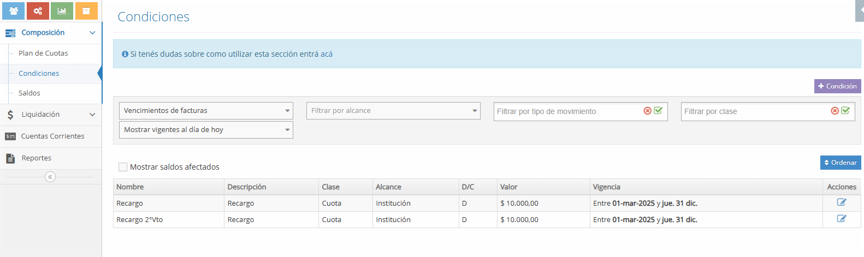
Task: Clear the filtrar por clase filter
Action: 835,111
